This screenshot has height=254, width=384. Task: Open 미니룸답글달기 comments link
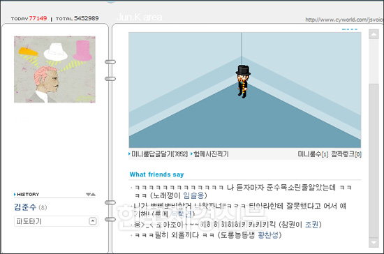[158, 154]
